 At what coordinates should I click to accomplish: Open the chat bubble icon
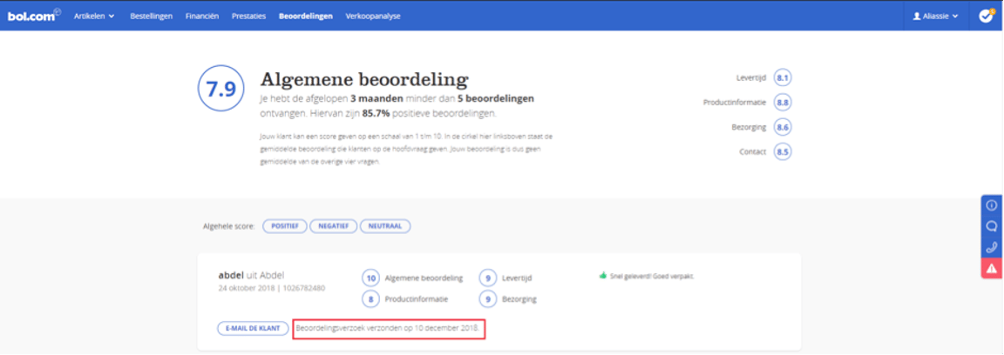coord(991,226)
